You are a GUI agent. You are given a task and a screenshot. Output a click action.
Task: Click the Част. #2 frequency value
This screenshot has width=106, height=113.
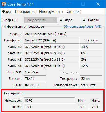point(52,59)
